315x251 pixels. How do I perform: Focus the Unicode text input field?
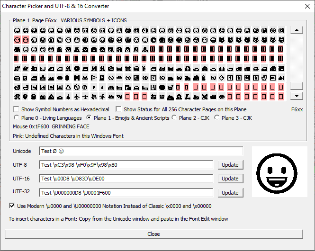point(141,151)
